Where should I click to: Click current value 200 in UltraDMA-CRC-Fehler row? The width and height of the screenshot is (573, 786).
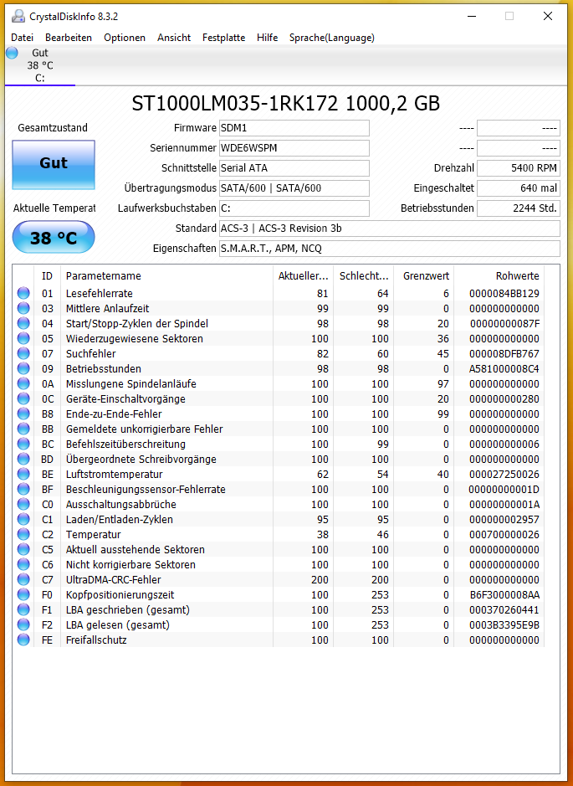click(320, 579)
